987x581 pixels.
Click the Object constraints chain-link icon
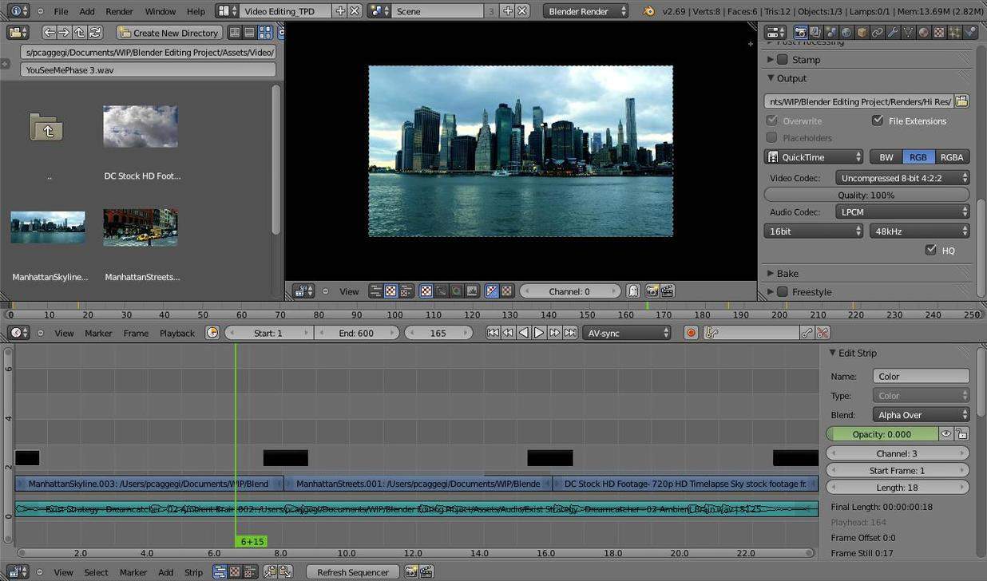(878, 33)
